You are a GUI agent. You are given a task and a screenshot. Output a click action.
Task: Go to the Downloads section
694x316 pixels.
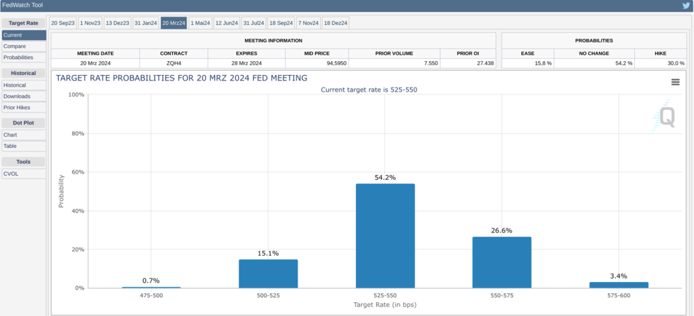tap(17, 96)
